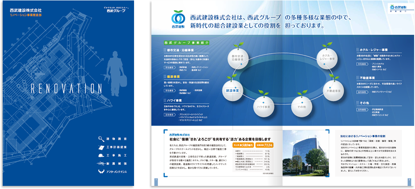Click the 都市交通・沿線事業 section heading
Image resolution: width=415 pixels, height=189 pixels.
point(180,50)
